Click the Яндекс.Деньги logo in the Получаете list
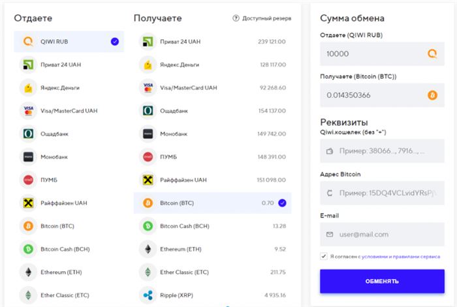Screen dimensions: 457x307 click(x=148, y=65)
